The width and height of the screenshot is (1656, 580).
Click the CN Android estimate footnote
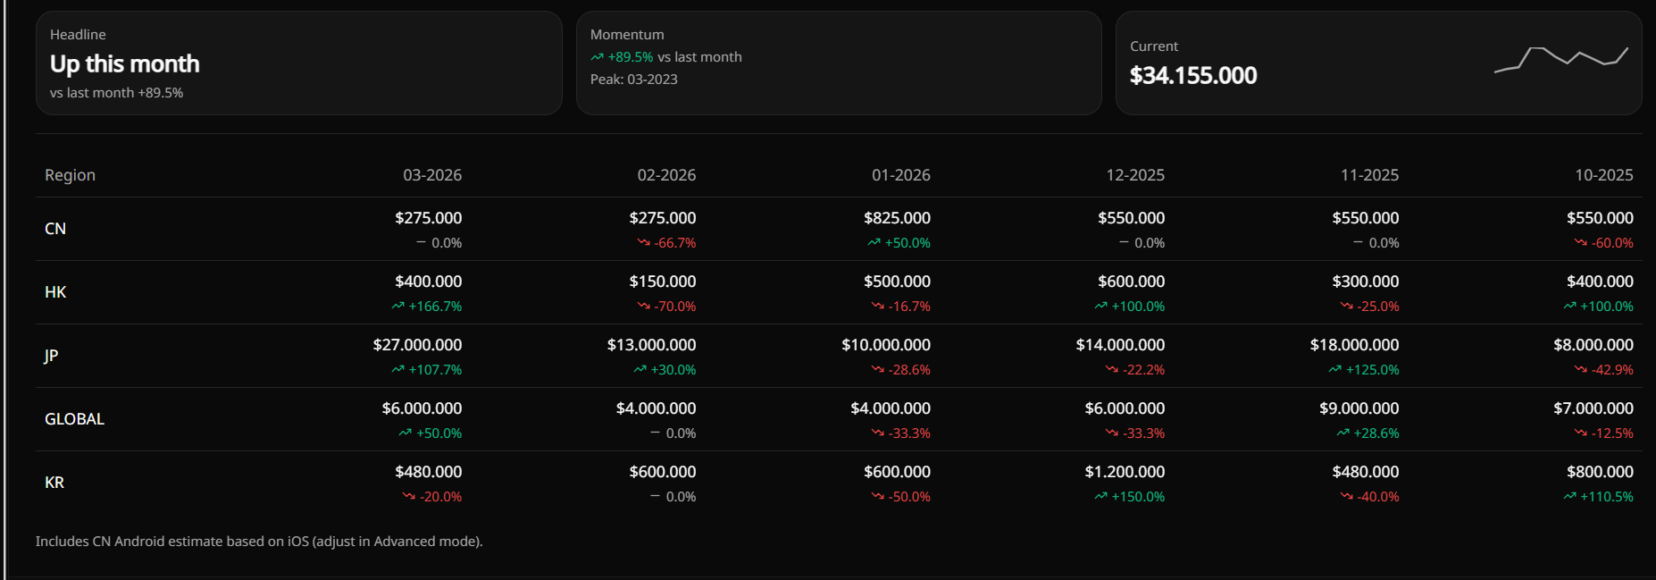(x=259, y=542)
